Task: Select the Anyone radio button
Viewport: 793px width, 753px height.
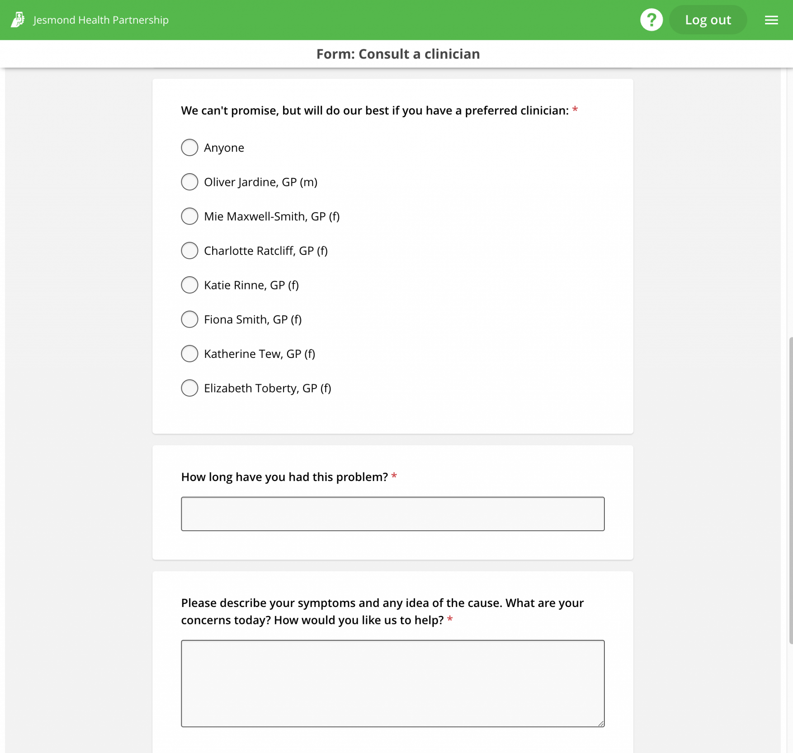Action: (x=189, y=147)
